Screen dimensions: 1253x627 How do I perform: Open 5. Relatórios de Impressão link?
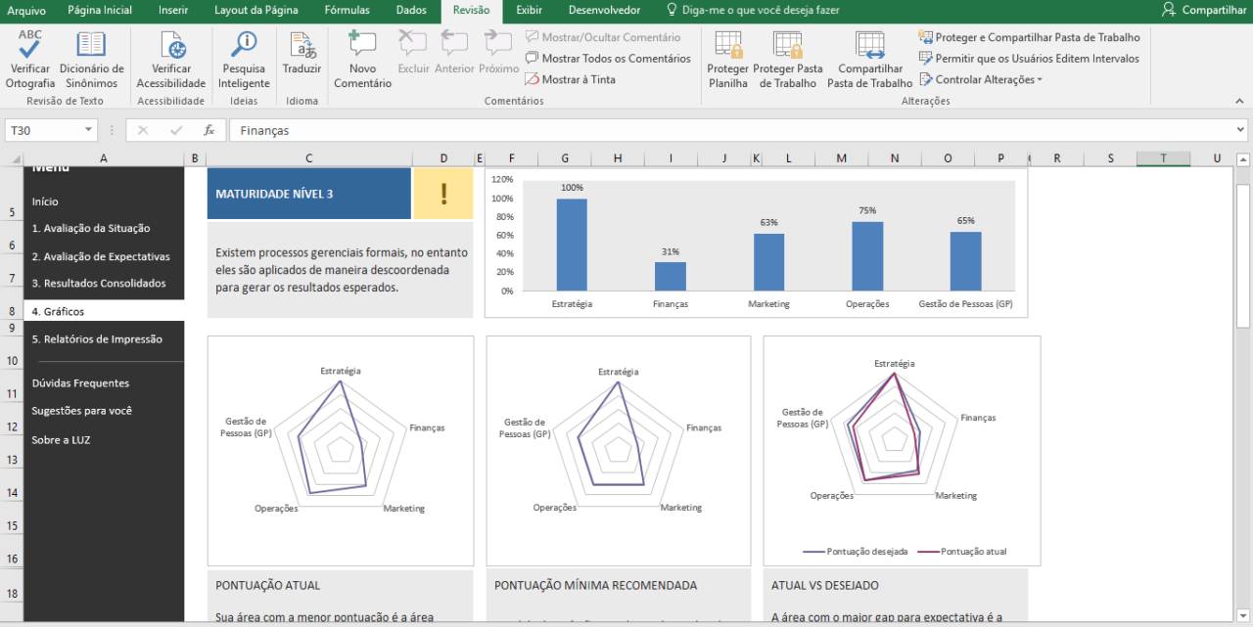pyautogui.click(x=96, y=339)
